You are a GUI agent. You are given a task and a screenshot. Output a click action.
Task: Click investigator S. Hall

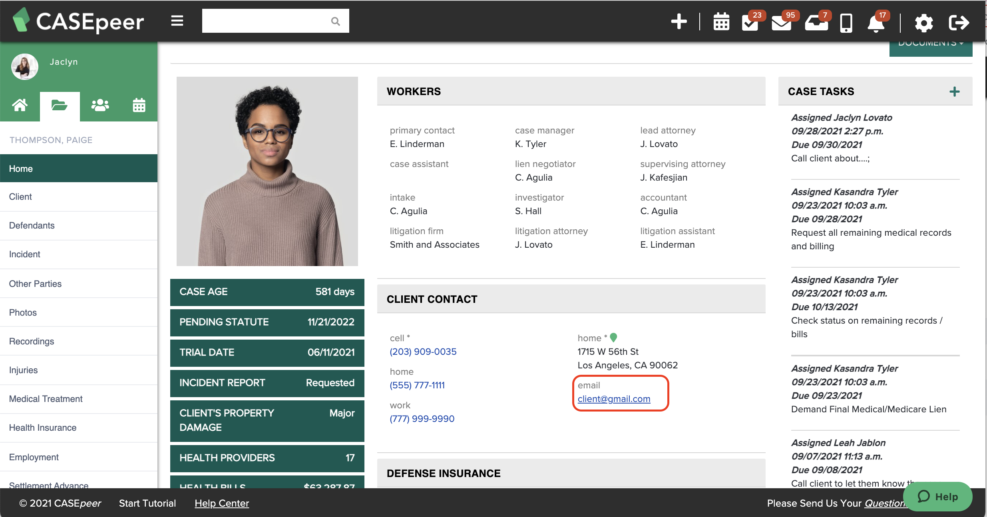(528, 211)
